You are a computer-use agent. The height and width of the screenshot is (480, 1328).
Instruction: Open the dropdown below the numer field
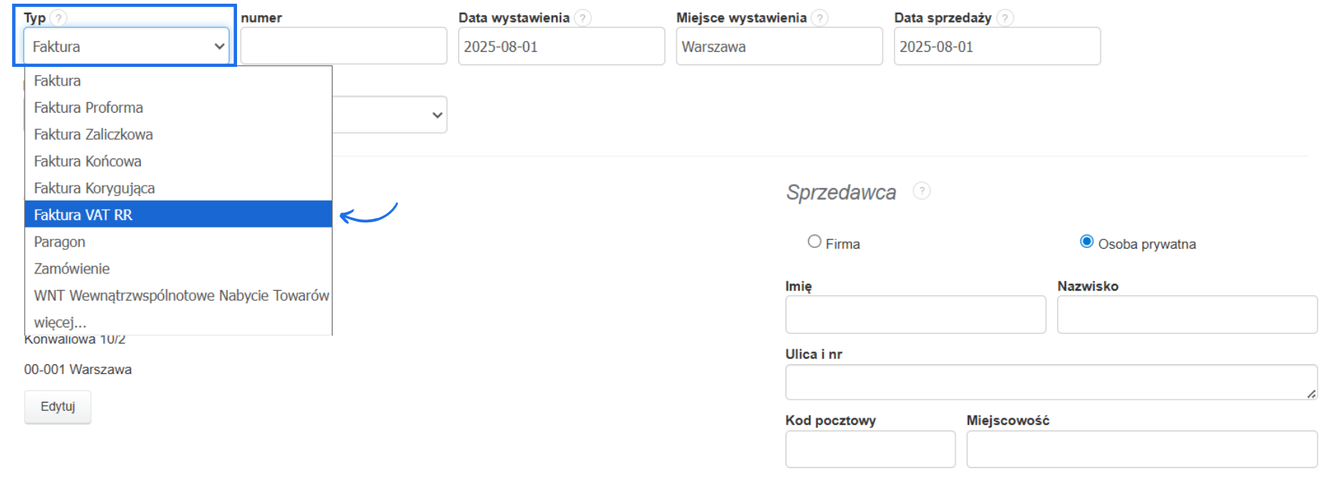(390, 115)
